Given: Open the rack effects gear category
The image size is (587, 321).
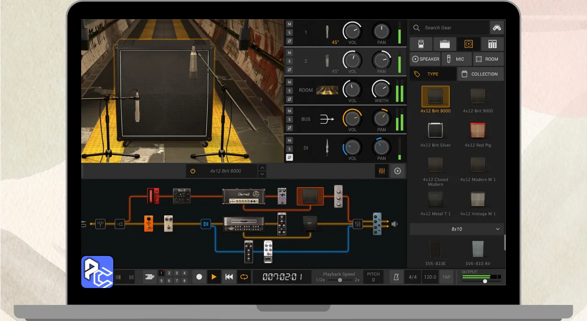Looking at the screenshot, I should (492, 44).
